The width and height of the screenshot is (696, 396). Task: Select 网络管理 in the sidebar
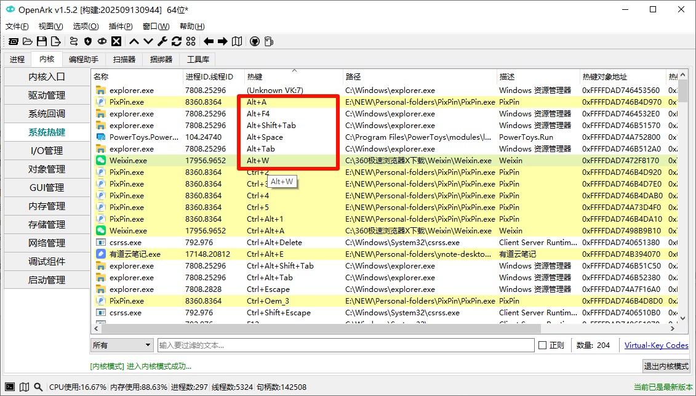(47, 243)
